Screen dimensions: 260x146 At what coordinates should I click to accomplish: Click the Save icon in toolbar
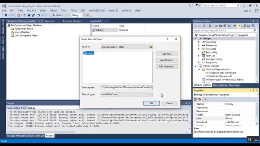(29, 15)
